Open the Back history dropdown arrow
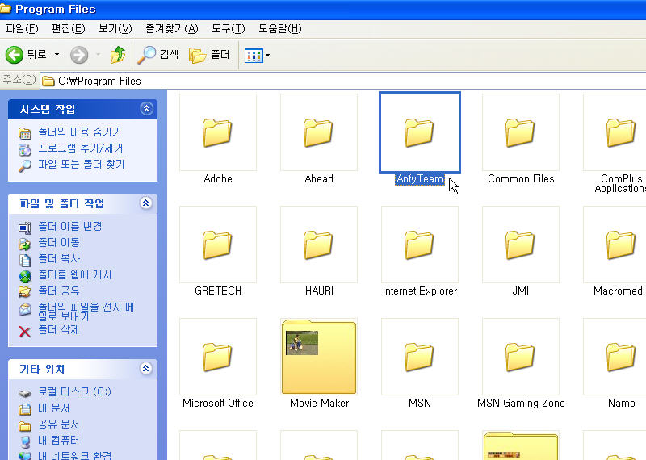This screenshot has width=646, height=460. tap(57, 55)
